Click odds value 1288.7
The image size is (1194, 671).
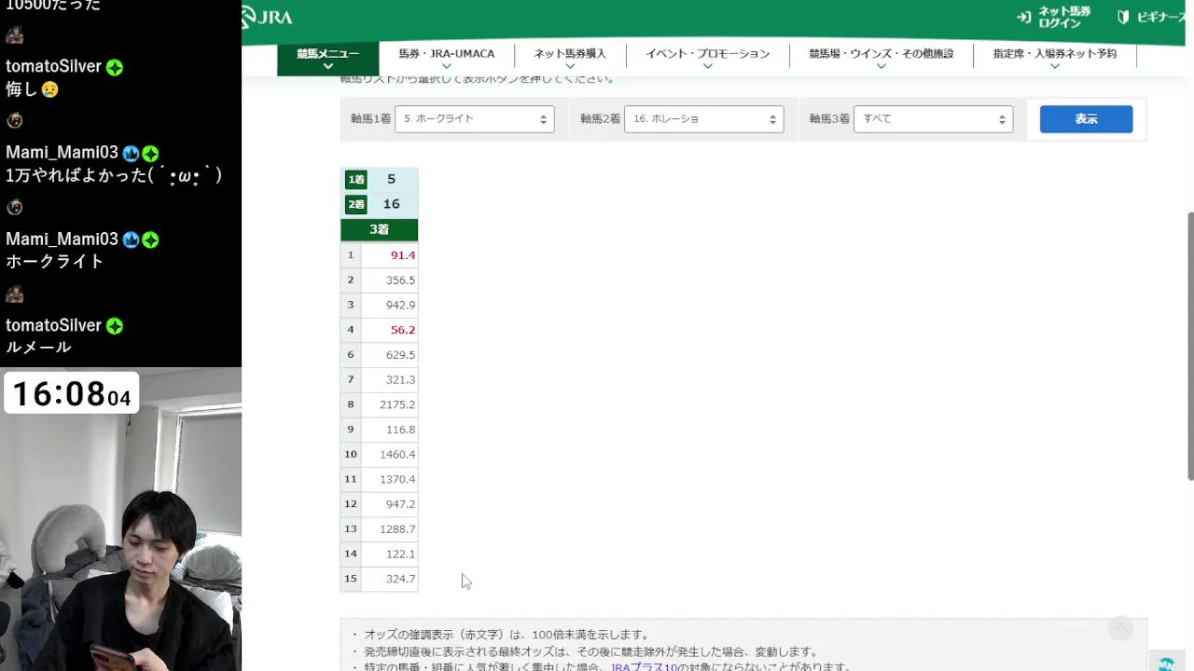pos(397,529)
